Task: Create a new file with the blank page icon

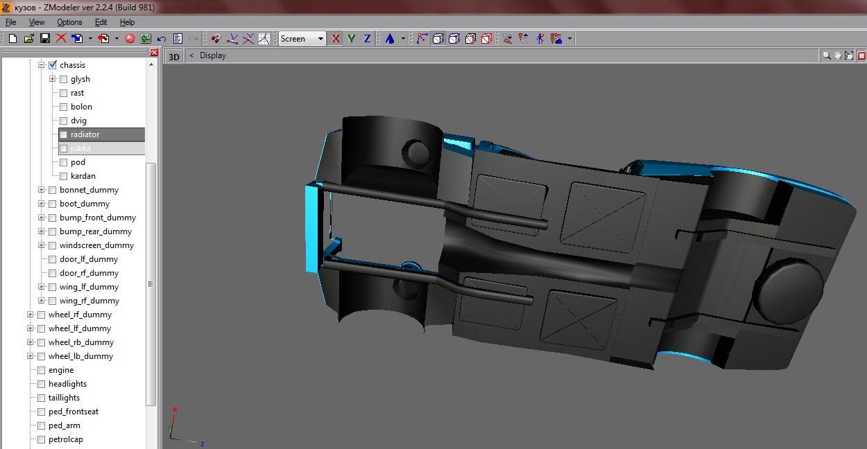Action: [x=12, y=39]
